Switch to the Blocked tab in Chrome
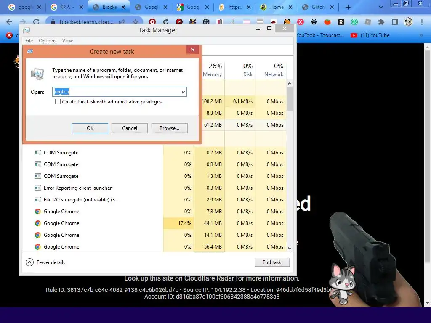Image resolution: width=431 pixels, height=323 pixels. pyautogui.click(x=109, y=7)
